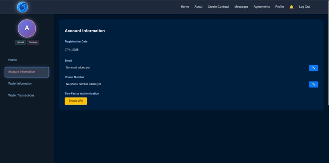This screenshot has width=329, height=163.
Task: Log Out of the account
Action: point(304,7)
